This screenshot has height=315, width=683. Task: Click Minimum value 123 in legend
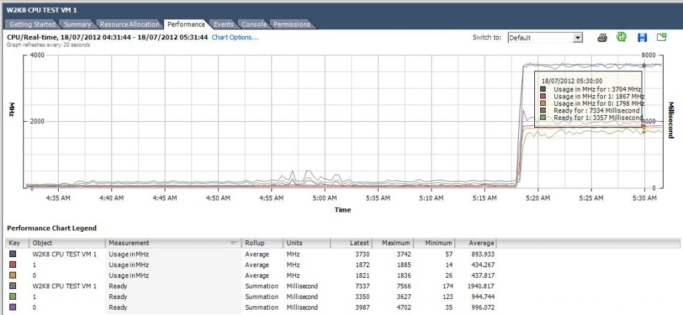(447, 297)
